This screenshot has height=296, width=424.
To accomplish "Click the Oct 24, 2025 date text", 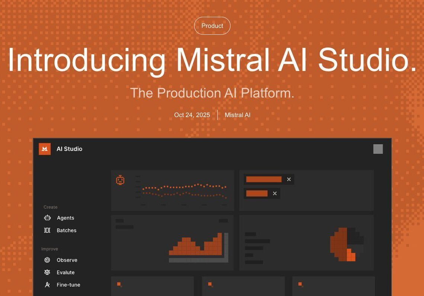I will coord(192,115).
